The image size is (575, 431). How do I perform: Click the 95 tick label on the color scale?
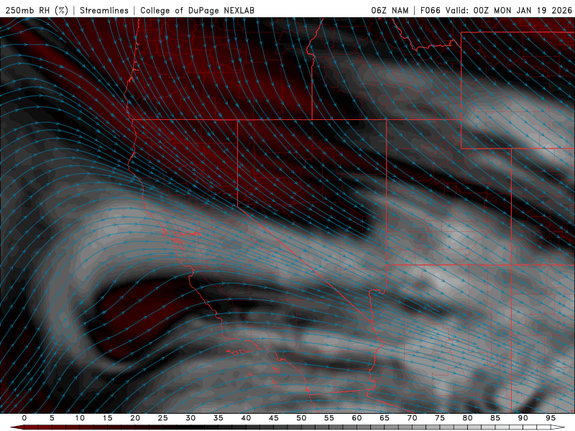(x=551, y=418)
